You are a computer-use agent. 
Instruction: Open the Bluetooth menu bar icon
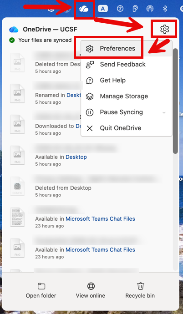coord(165,9)
